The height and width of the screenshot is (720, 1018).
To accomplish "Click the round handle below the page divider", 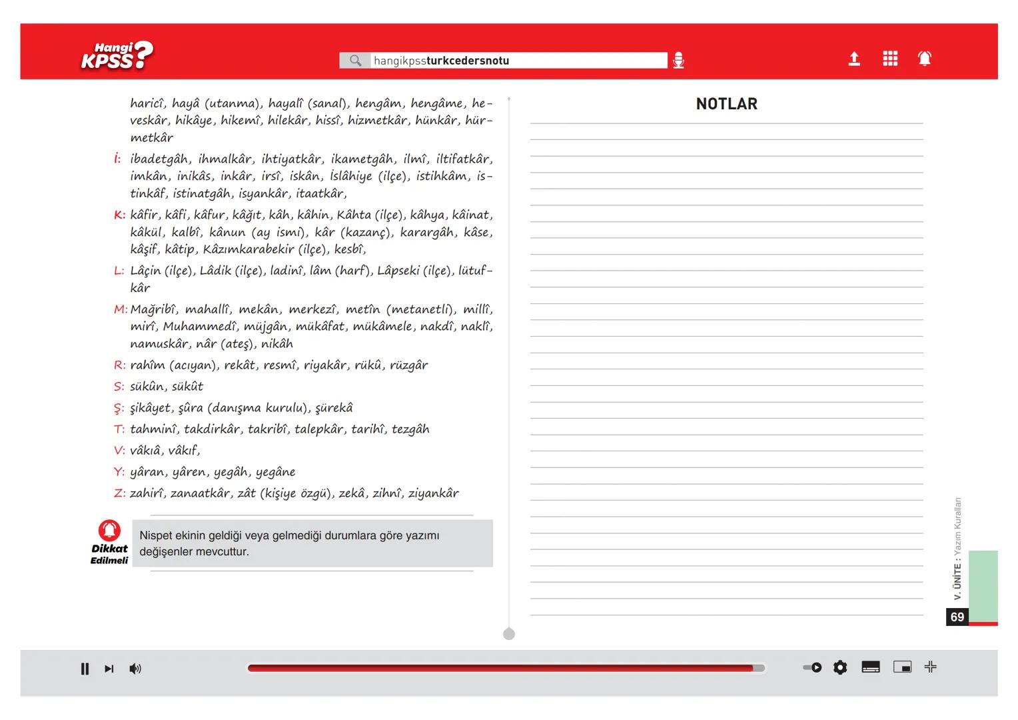I will coord(509,634).
